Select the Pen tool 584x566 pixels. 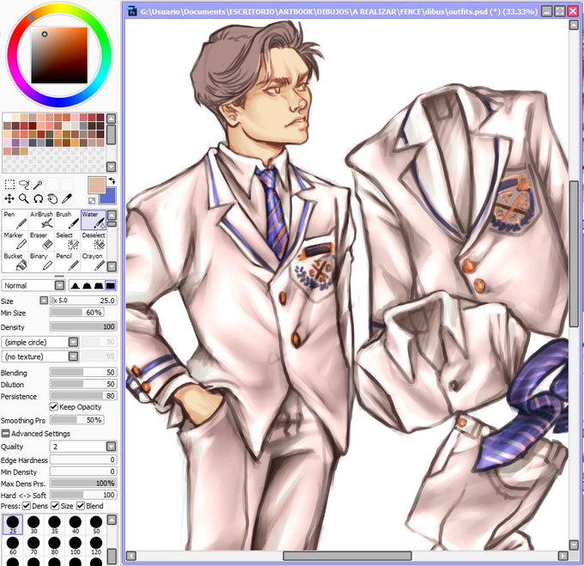15,220
